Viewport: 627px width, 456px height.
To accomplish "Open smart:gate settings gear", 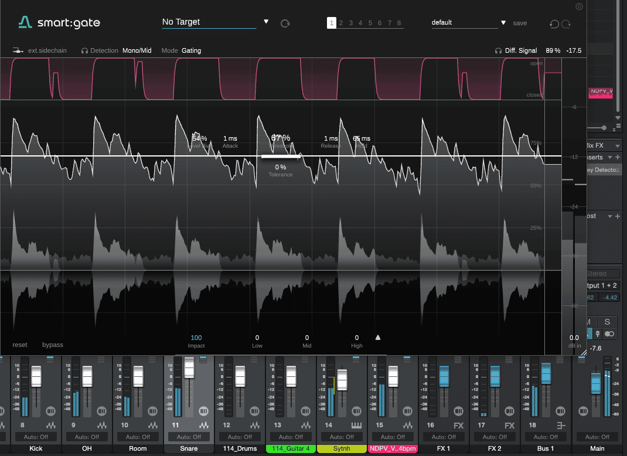I will [579, 6].
